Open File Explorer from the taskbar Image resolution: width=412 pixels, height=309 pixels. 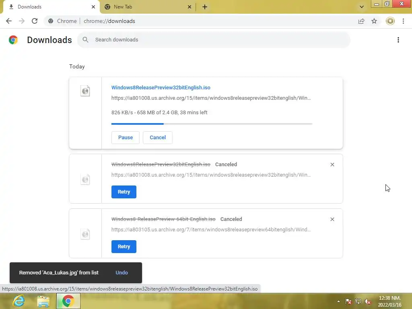point(43,301)
